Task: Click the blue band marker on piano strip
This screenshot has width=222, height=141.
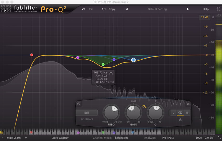Action: 133,132
